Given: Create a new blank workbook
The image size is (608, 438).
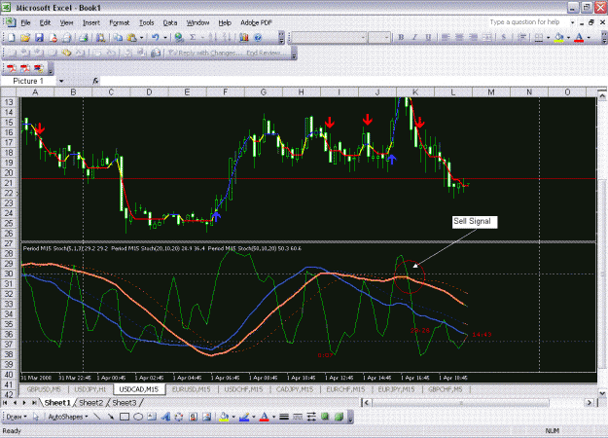Looking at the screenshot, I should (12, 38).
